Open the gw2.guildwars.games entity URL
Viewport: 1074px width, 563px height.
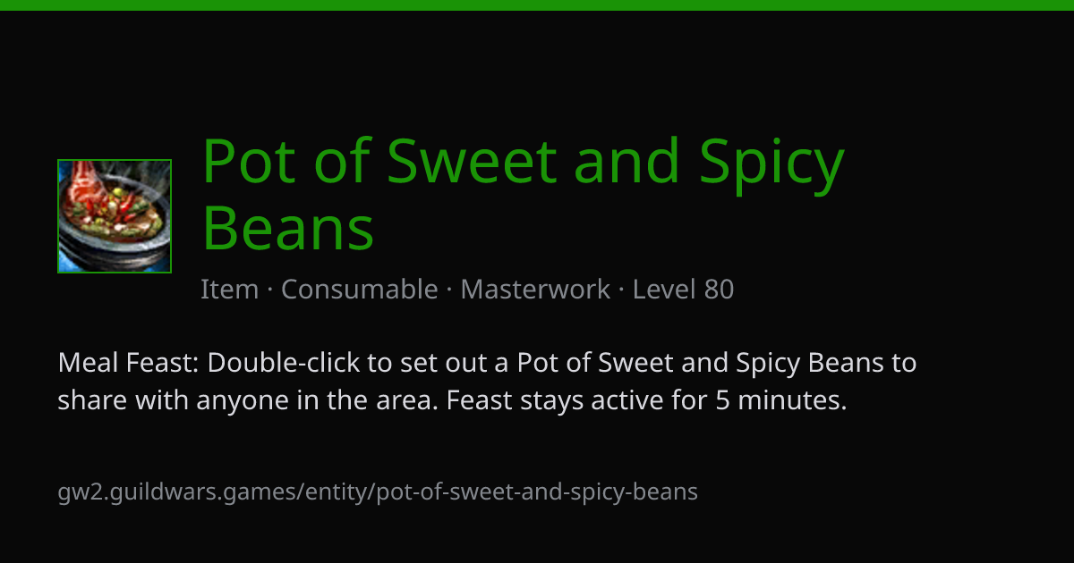point(378,492)
